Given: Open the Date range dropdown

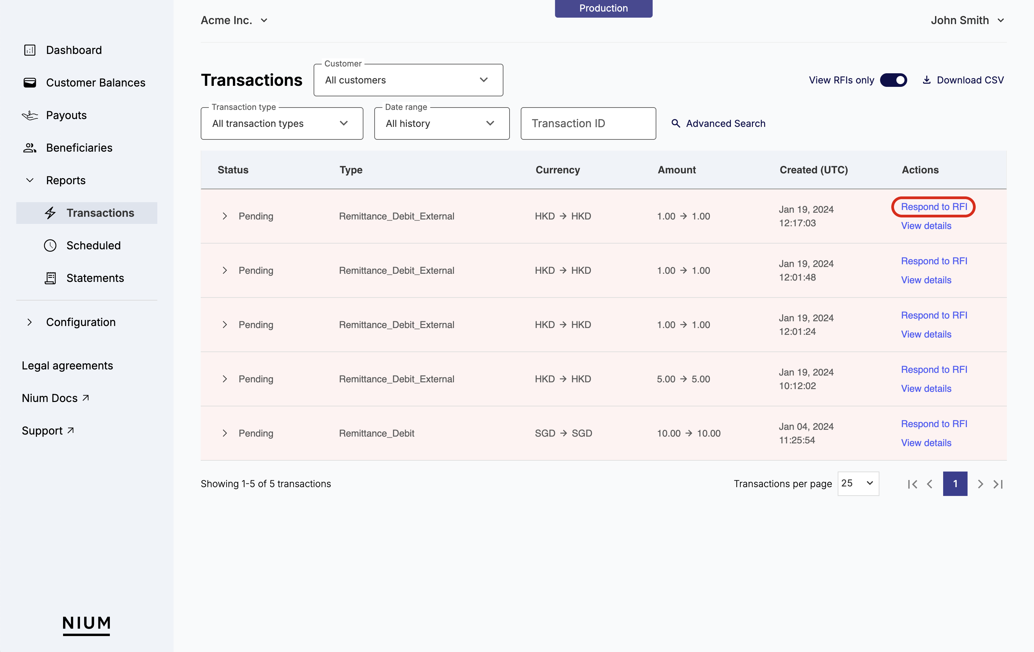Looking at the screenshot, I should (441, 123).
